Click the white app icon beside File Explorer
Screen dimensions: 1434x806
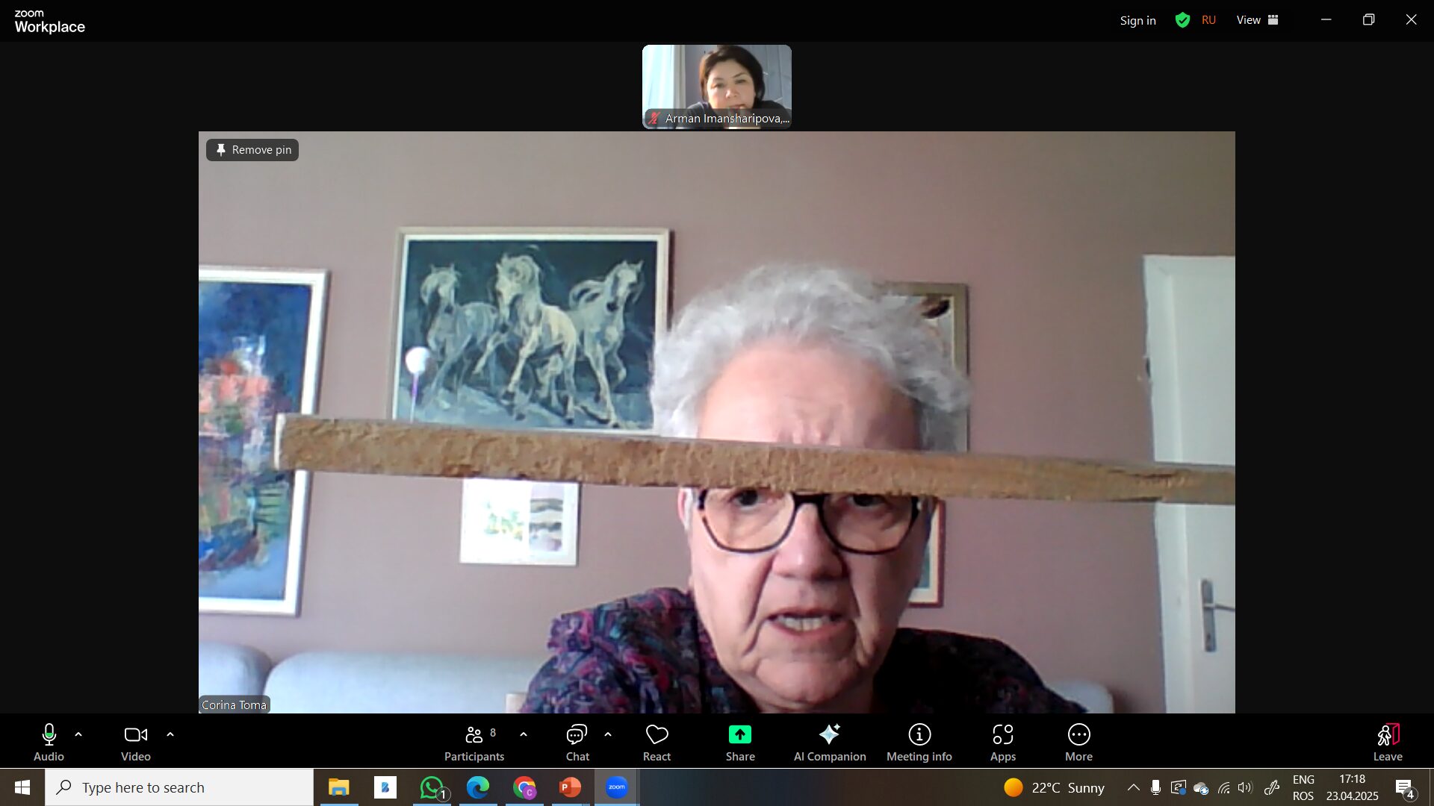[385, 787]
